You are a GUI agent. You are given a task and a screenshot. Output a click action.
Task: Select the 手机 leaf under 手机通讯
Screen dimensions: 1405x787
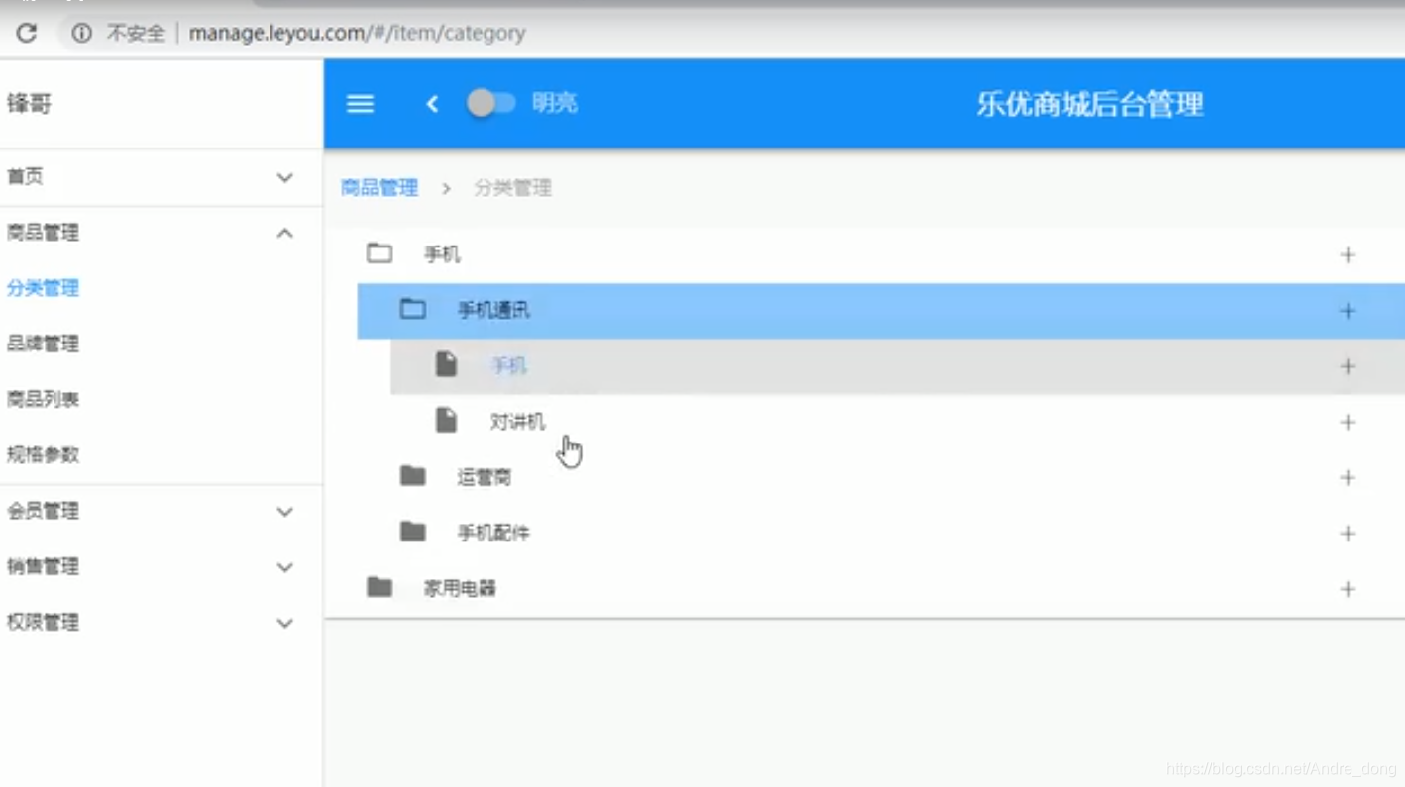coord(509,365)
